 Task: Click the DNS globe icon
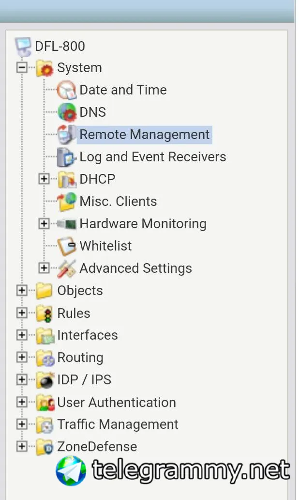pos(67,112)
